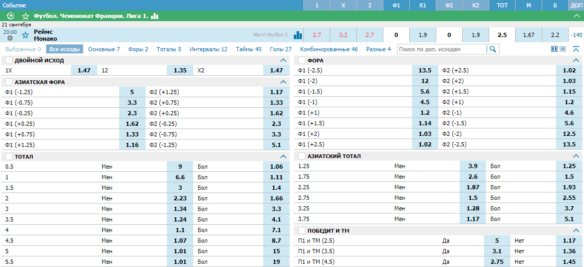Tick the Тотал checkbox
The width and height of the screenshot is (584, 267).
pyautogui.click(x=9, y=156)
